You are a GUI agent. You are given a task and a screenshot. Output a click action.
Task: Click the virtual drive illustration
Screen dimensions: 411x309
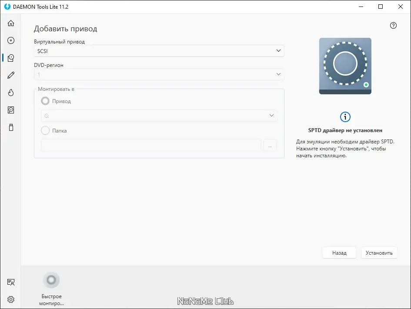(x=345, y=66)
